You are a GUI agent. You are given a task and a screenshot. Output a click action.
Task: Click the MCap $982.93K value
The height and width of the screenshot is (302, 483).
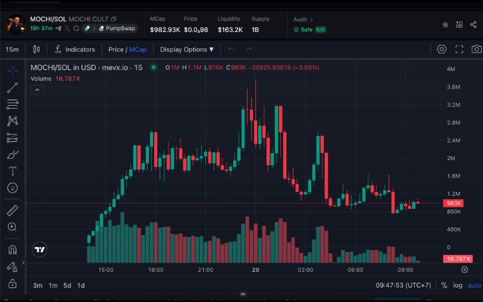[165, 30]
